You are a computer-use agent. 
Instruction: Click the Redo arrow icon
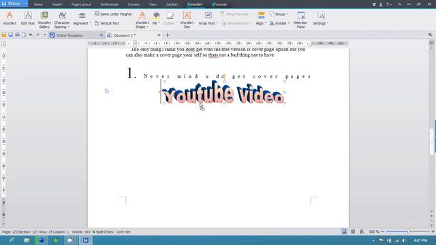pos(37,35)
